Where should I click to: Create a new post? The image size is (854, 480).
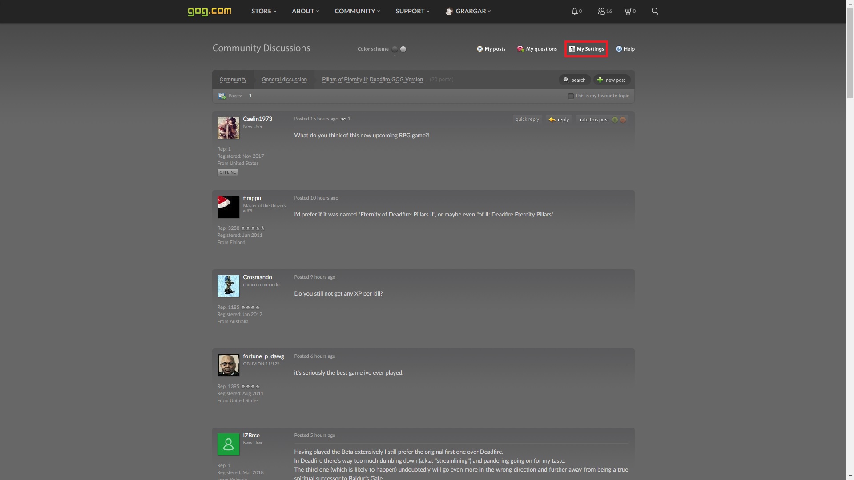612,80
